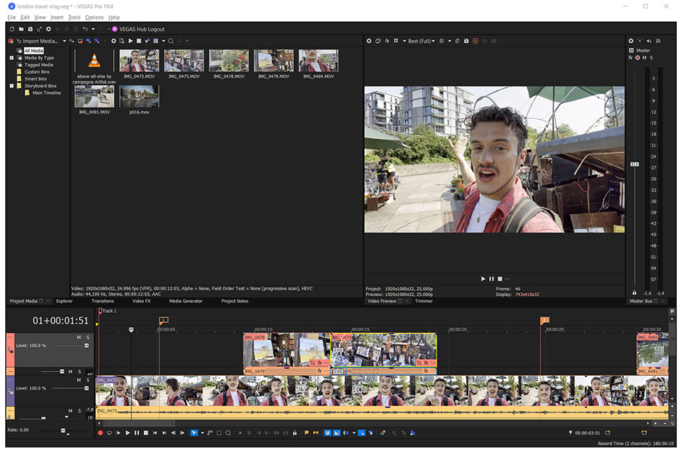Select All Media in the media tree

[33, 51]
